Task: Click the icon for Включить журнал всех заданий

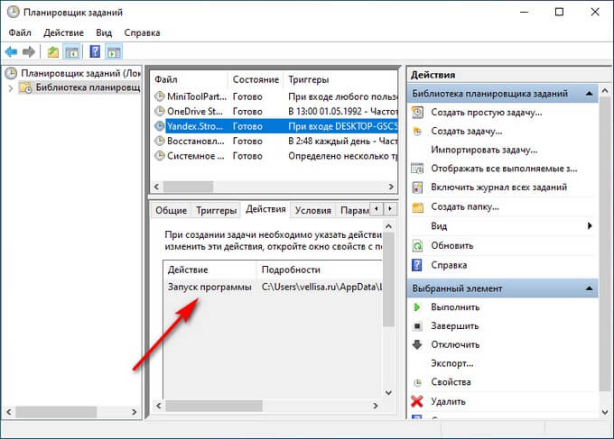Action: click(x=417, y=187)
